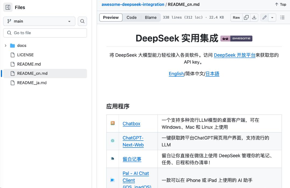Open more edit options dropdown arrow
The width and height of the screenshot is (290, 188).
(x=272, y=17)
